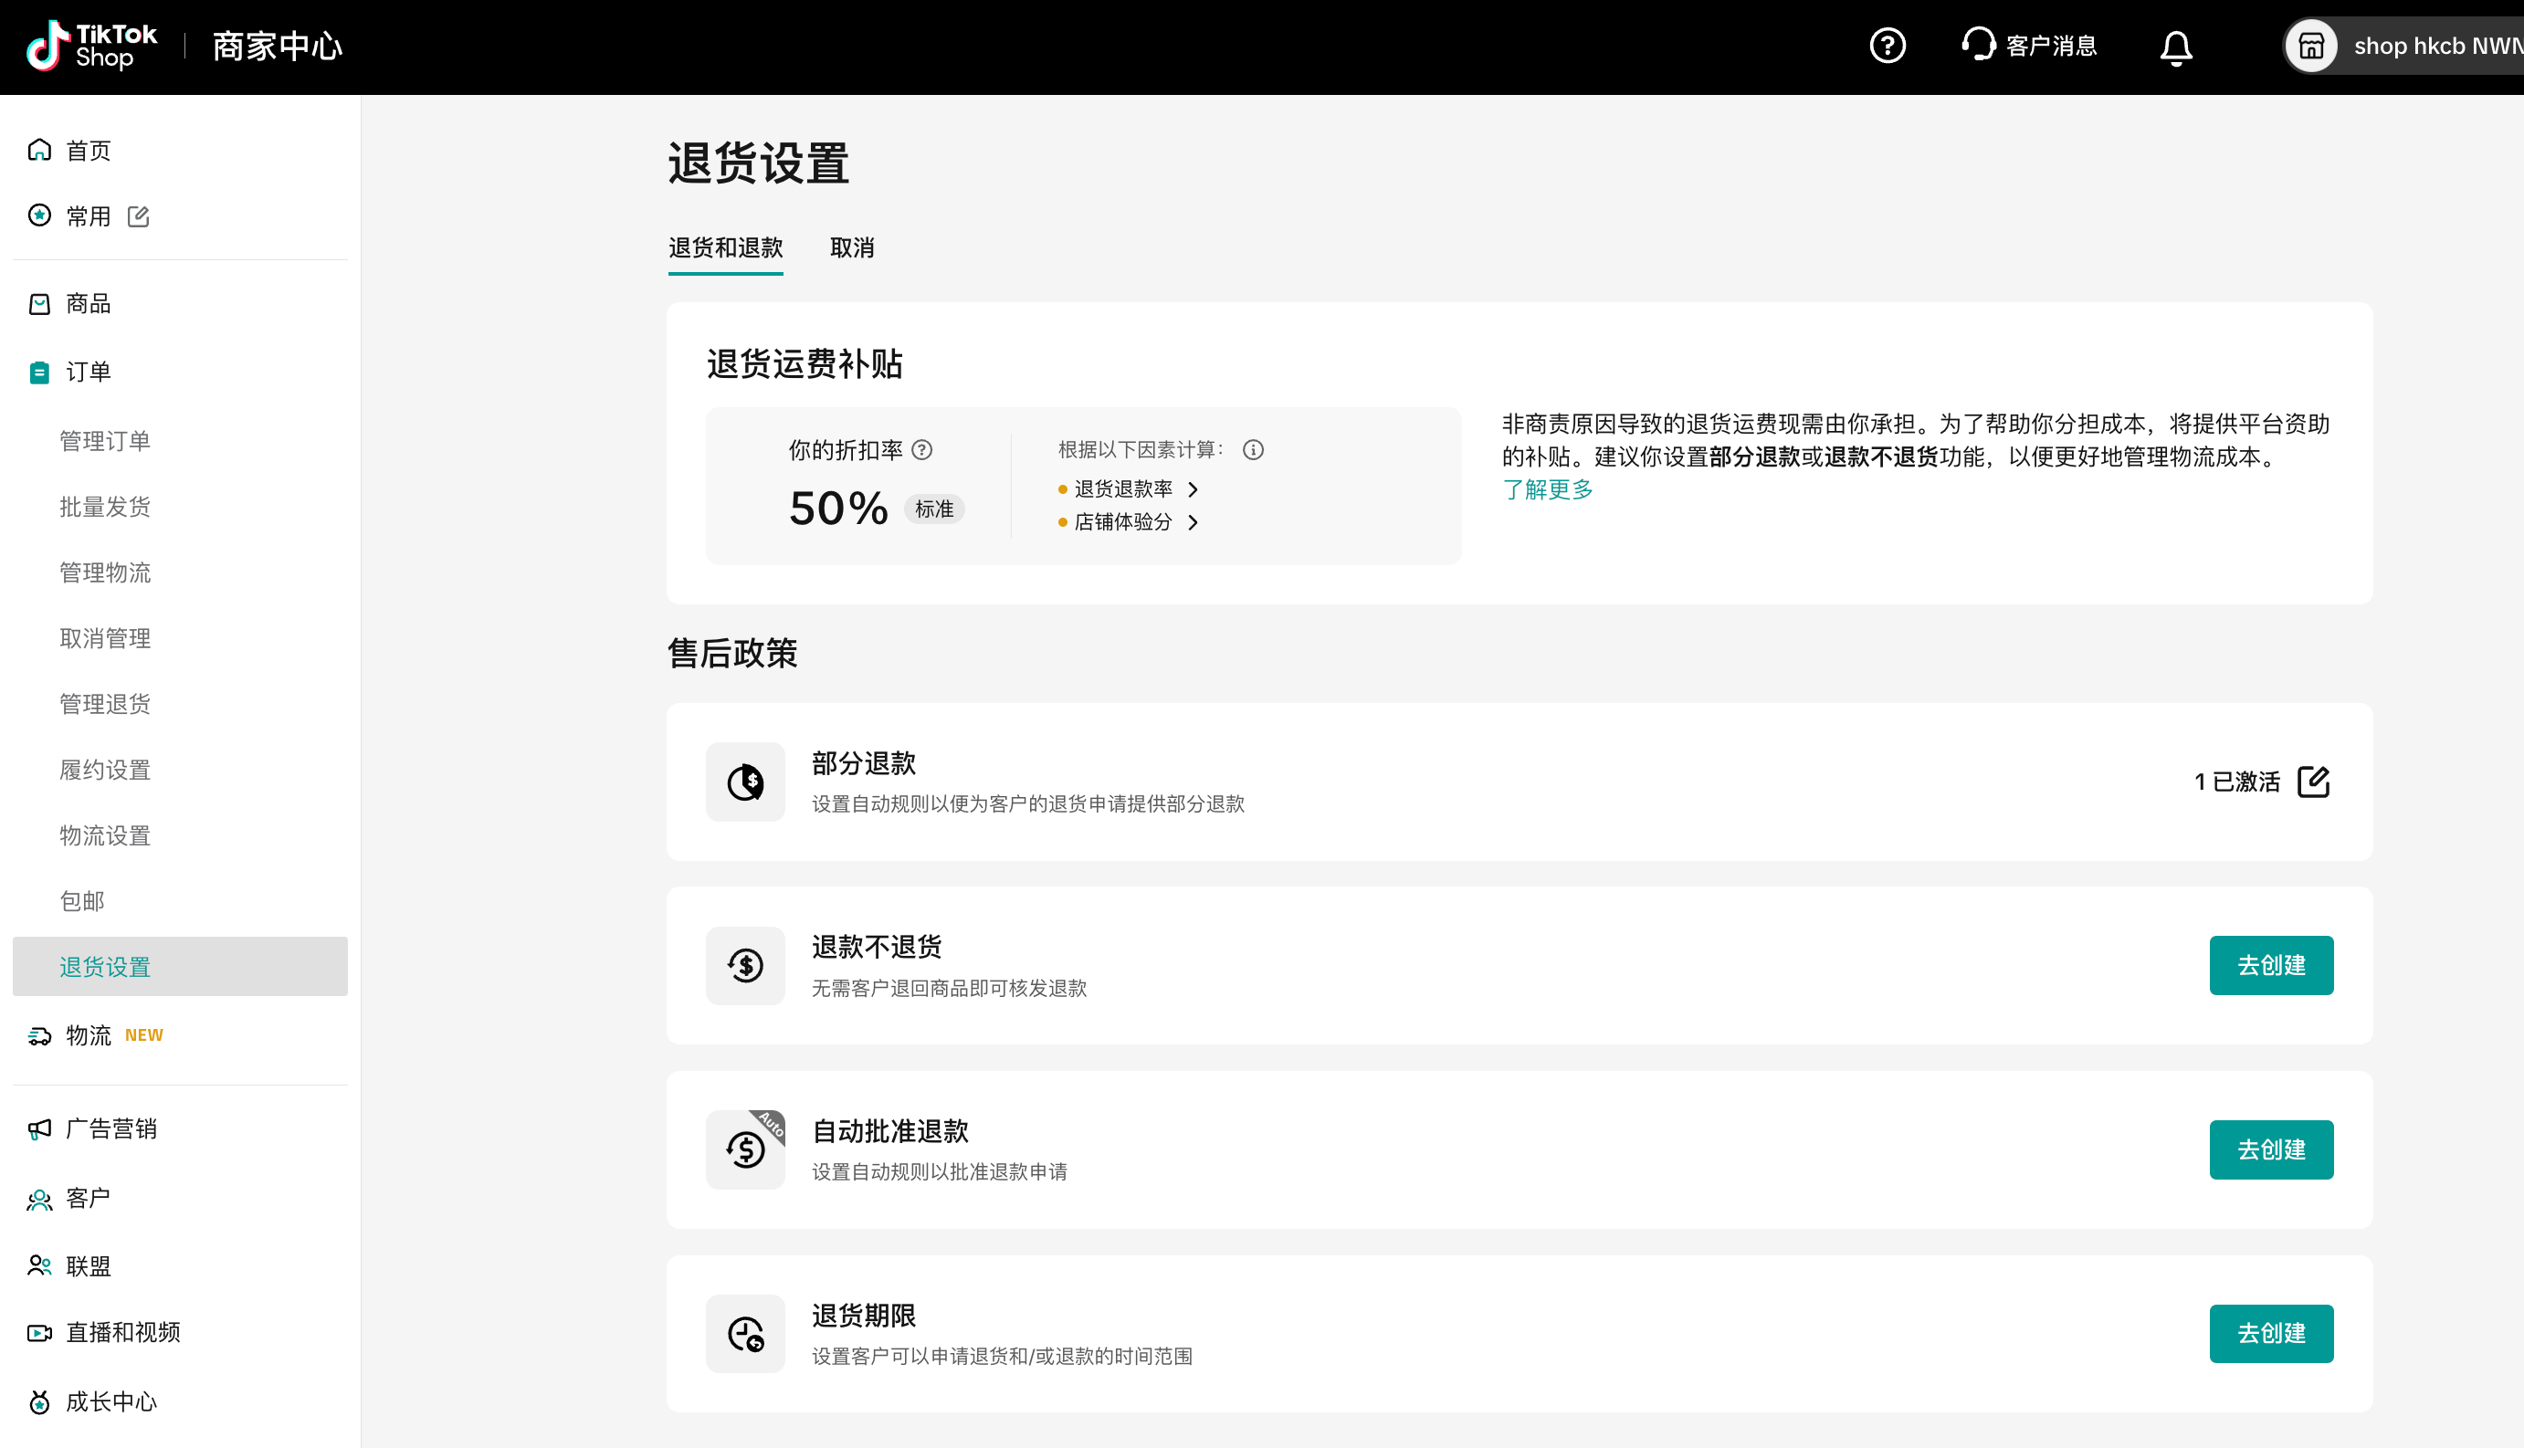Click the TikTok Shop logo

click(x=91, y=46)
